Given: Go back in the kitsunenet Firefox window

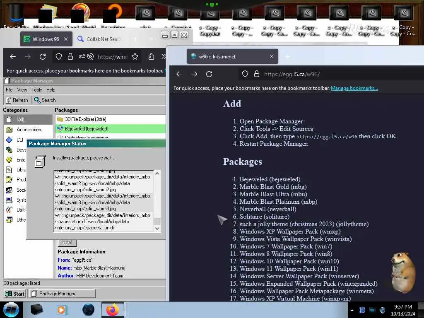Looking at the screenshot, I should (x=179, y=74).
